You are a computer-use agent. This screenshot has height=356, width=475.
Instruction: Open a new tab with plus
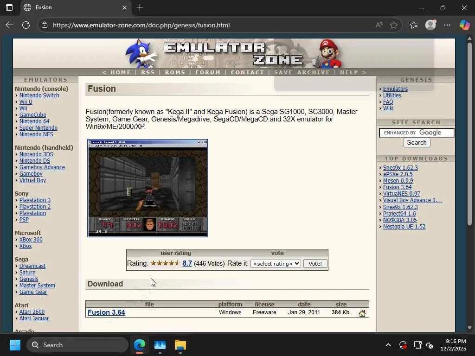140,7
